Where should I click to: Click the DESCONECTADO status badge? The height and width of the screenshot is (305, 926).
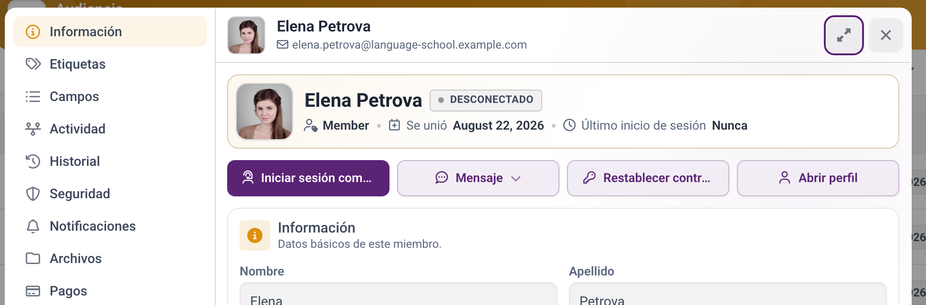tap(486, 100)
